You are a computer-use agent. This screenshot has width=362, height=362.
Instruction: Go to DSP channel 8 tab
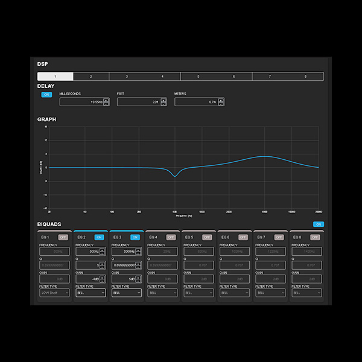click(x=305, y=77)
